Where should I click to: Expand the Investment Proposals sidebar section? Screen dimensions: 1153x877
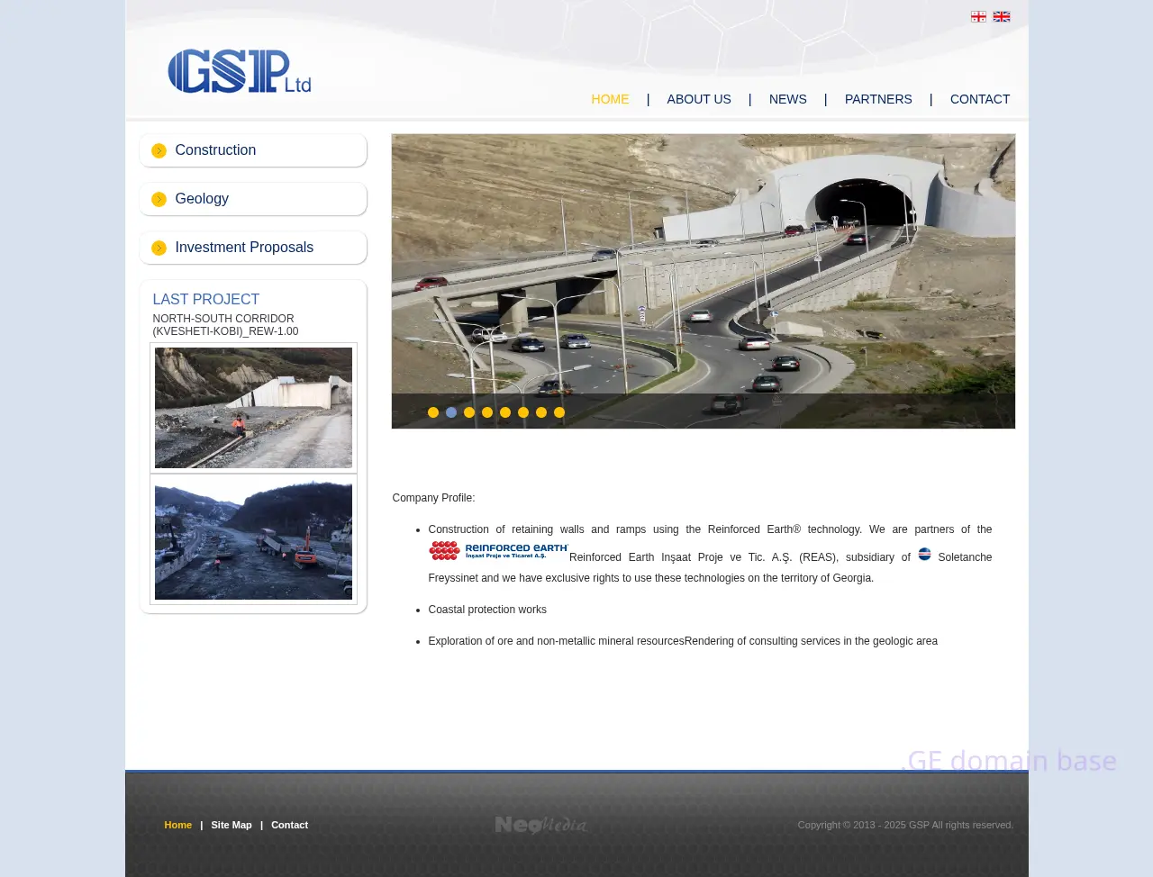[x=244, y=248]
